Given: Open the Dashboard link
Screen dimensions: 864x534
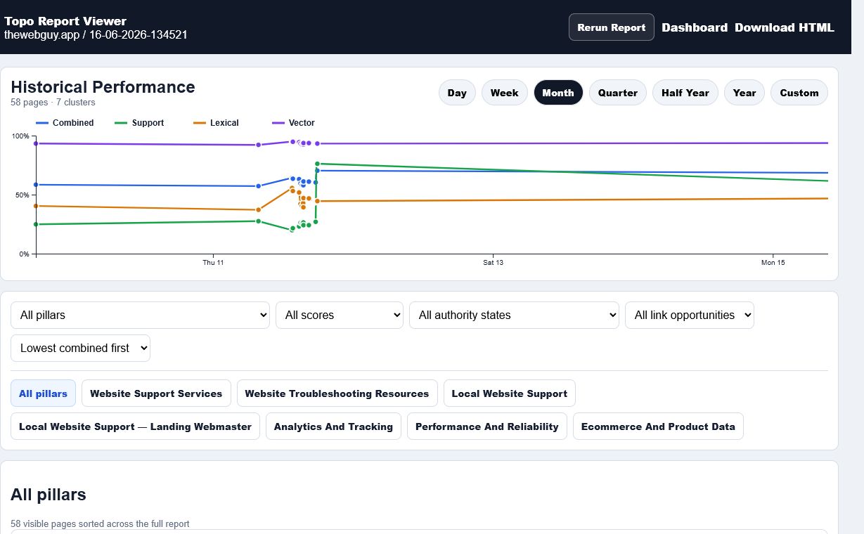Looking at the screenshot, I should point(695,27).
